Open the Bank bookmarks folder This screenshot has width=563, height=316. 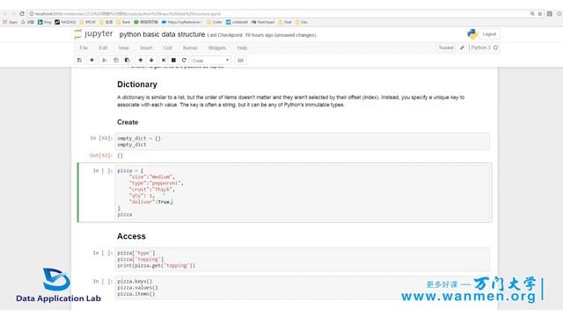point(123,22)
